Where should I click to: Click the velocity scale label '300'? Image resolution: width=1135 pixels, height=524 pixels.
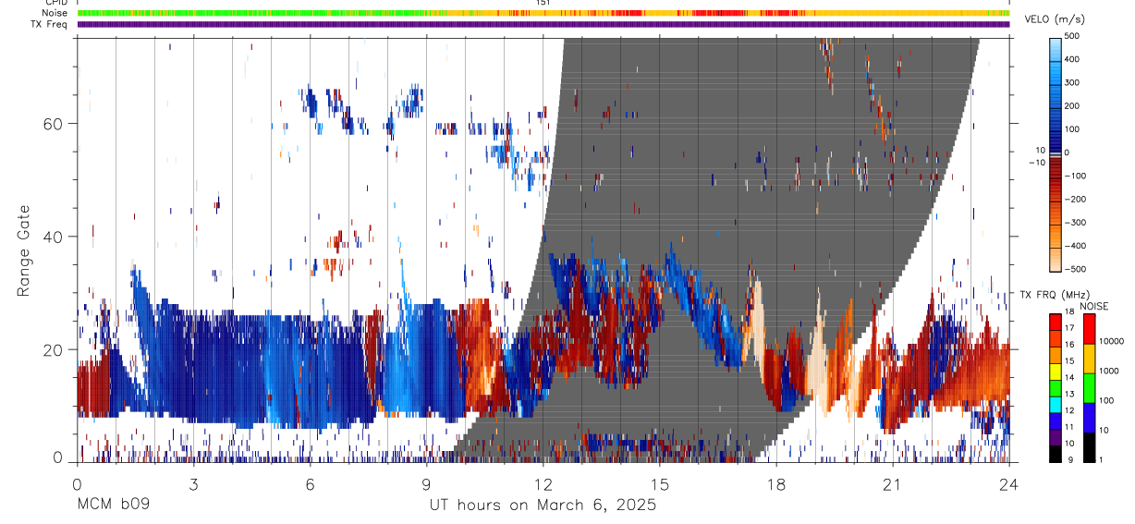(1073, 82)
